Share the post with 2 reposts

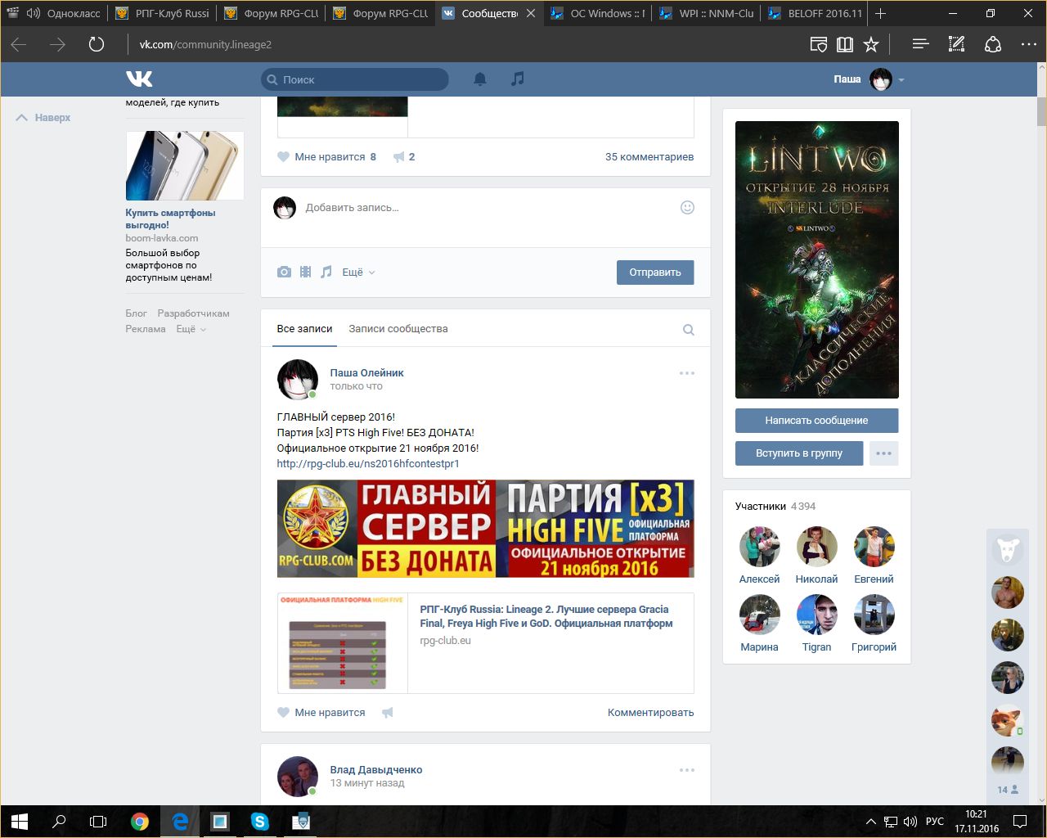[399, 157]
